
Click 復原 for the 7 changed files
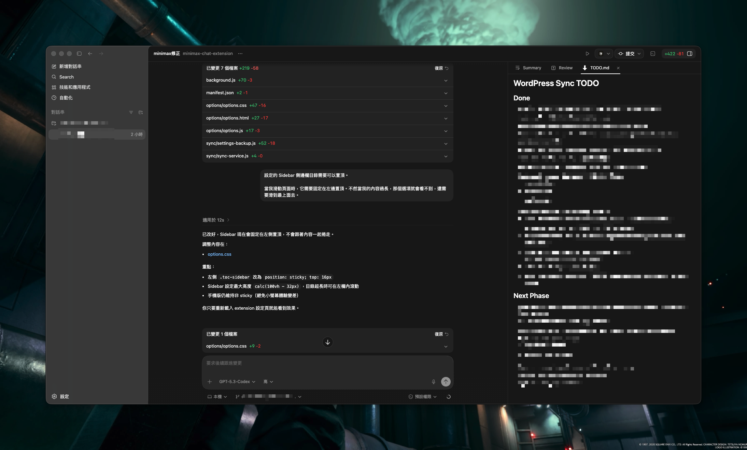click(441, 68)
